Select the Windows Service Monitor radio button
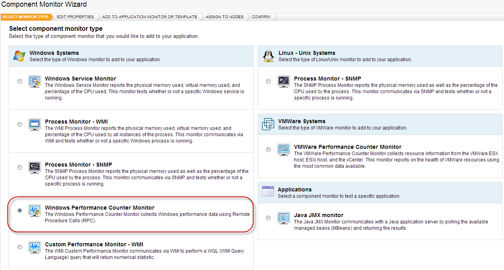This screenshot has width=504, height=270. click(x=20, y=81)
